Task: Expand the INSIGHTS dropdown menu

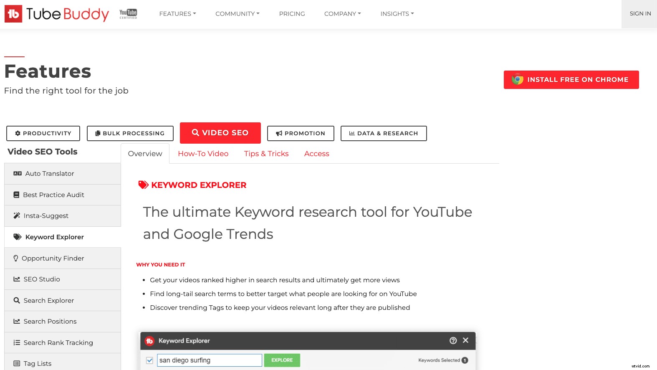Action: tap(397, 14)
